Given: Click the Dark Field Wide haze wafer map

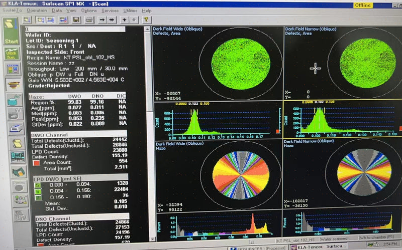Looking at the screenshot, I should tap(241, 175).
